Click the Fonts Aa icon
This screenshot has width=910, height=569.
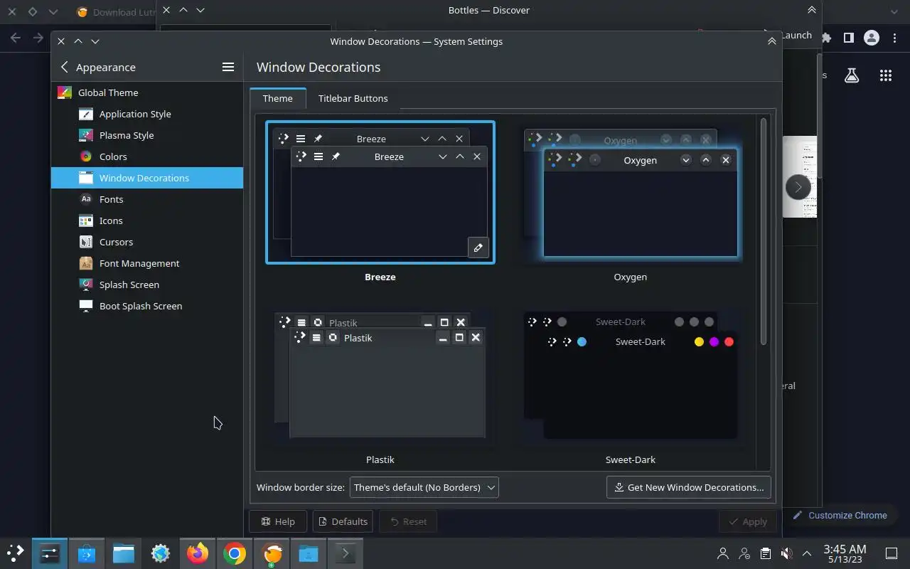tap(86, 199)
